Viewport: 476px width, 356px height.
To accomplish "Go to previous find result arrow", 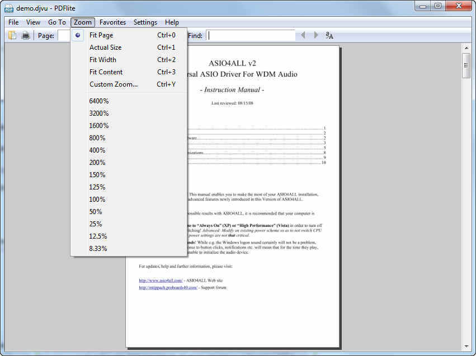I will click(x=303, y=35).
